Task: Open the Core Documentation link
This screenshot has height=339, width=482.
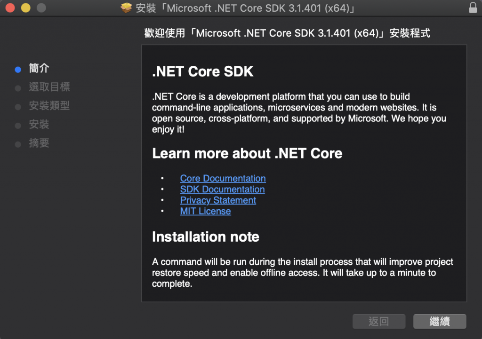Action: click(x=223, y=179)
